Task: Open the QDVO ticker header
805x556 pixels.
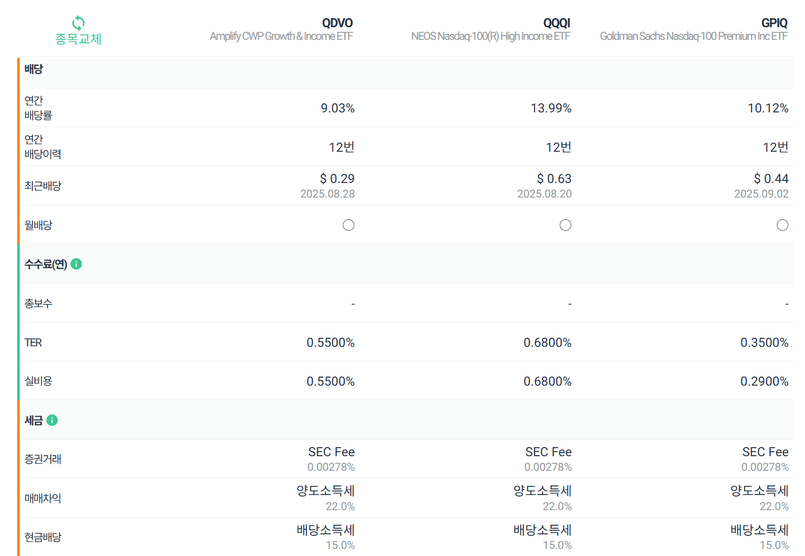Action: (337, 23)
